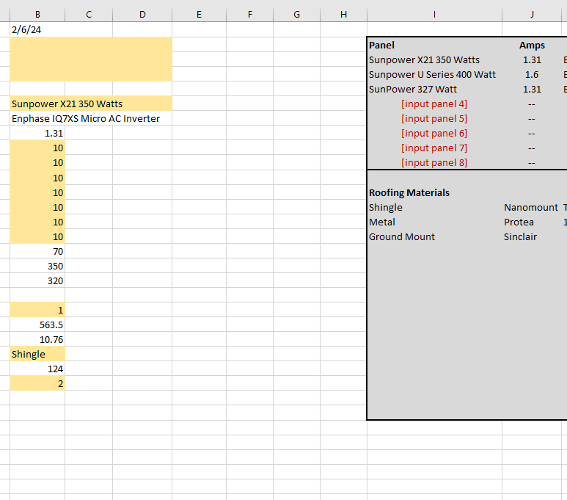Click yellow Shingle cell in column B
Image resolution: width=567 pixels, height=500 pixels.
click(x=37, y=355)
